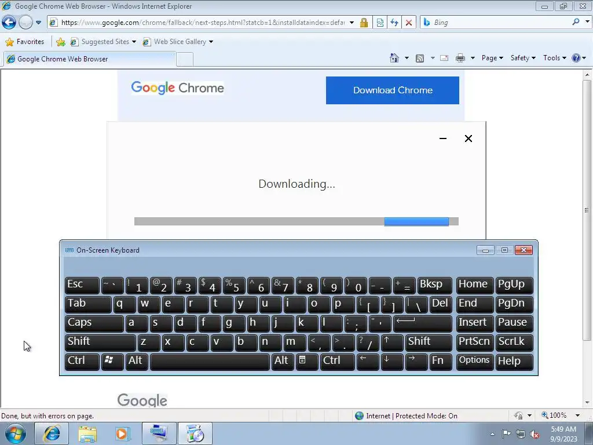
Task: Click the Bksp key on keyboard
Action: coord(434,286)
